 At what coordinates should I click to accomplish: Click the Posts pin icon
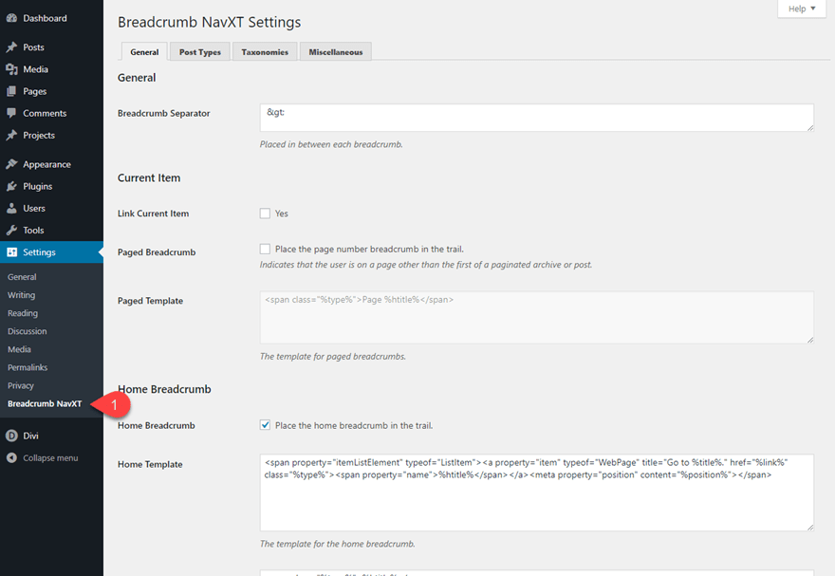click(x=11, y=47)
